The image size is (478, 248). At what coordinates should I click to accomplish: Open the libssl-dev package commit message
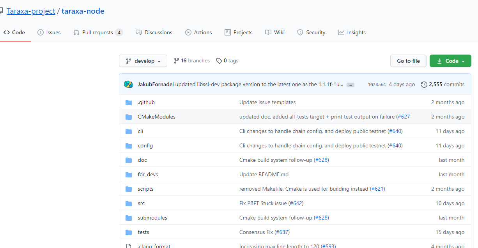click(x=259, y=84)
